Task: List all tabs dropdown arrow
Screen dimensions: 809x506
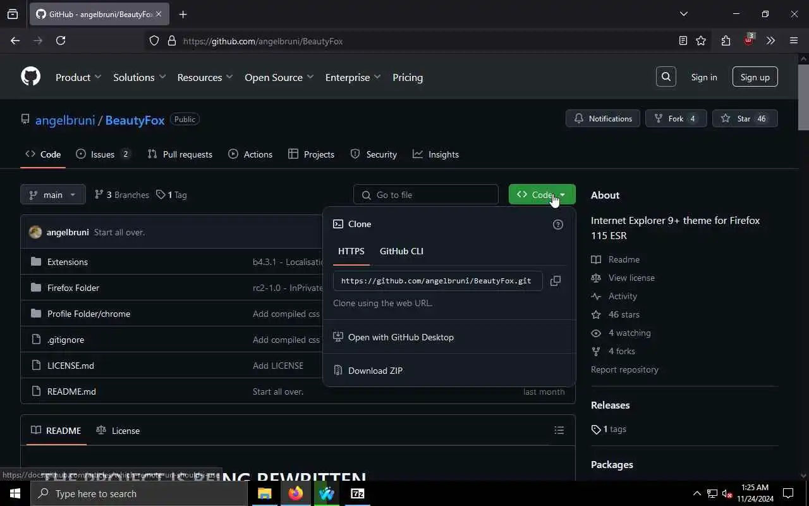Action: [683, 14]
